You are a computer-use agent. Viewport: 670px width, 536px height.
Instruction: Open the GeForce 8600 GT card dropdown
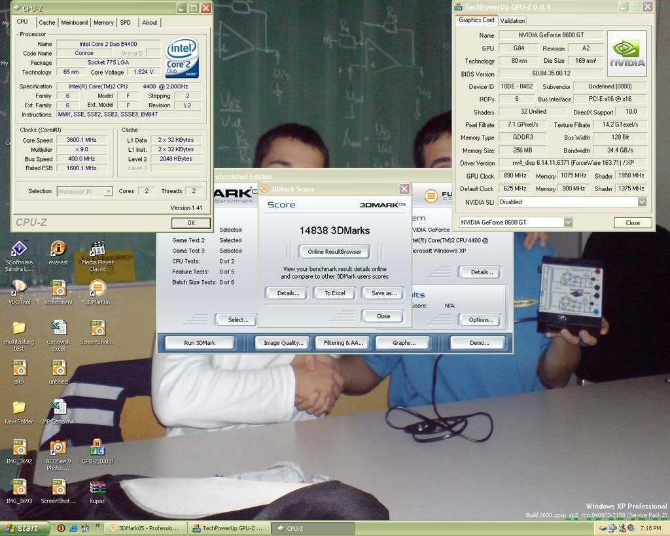click(568, 223)
